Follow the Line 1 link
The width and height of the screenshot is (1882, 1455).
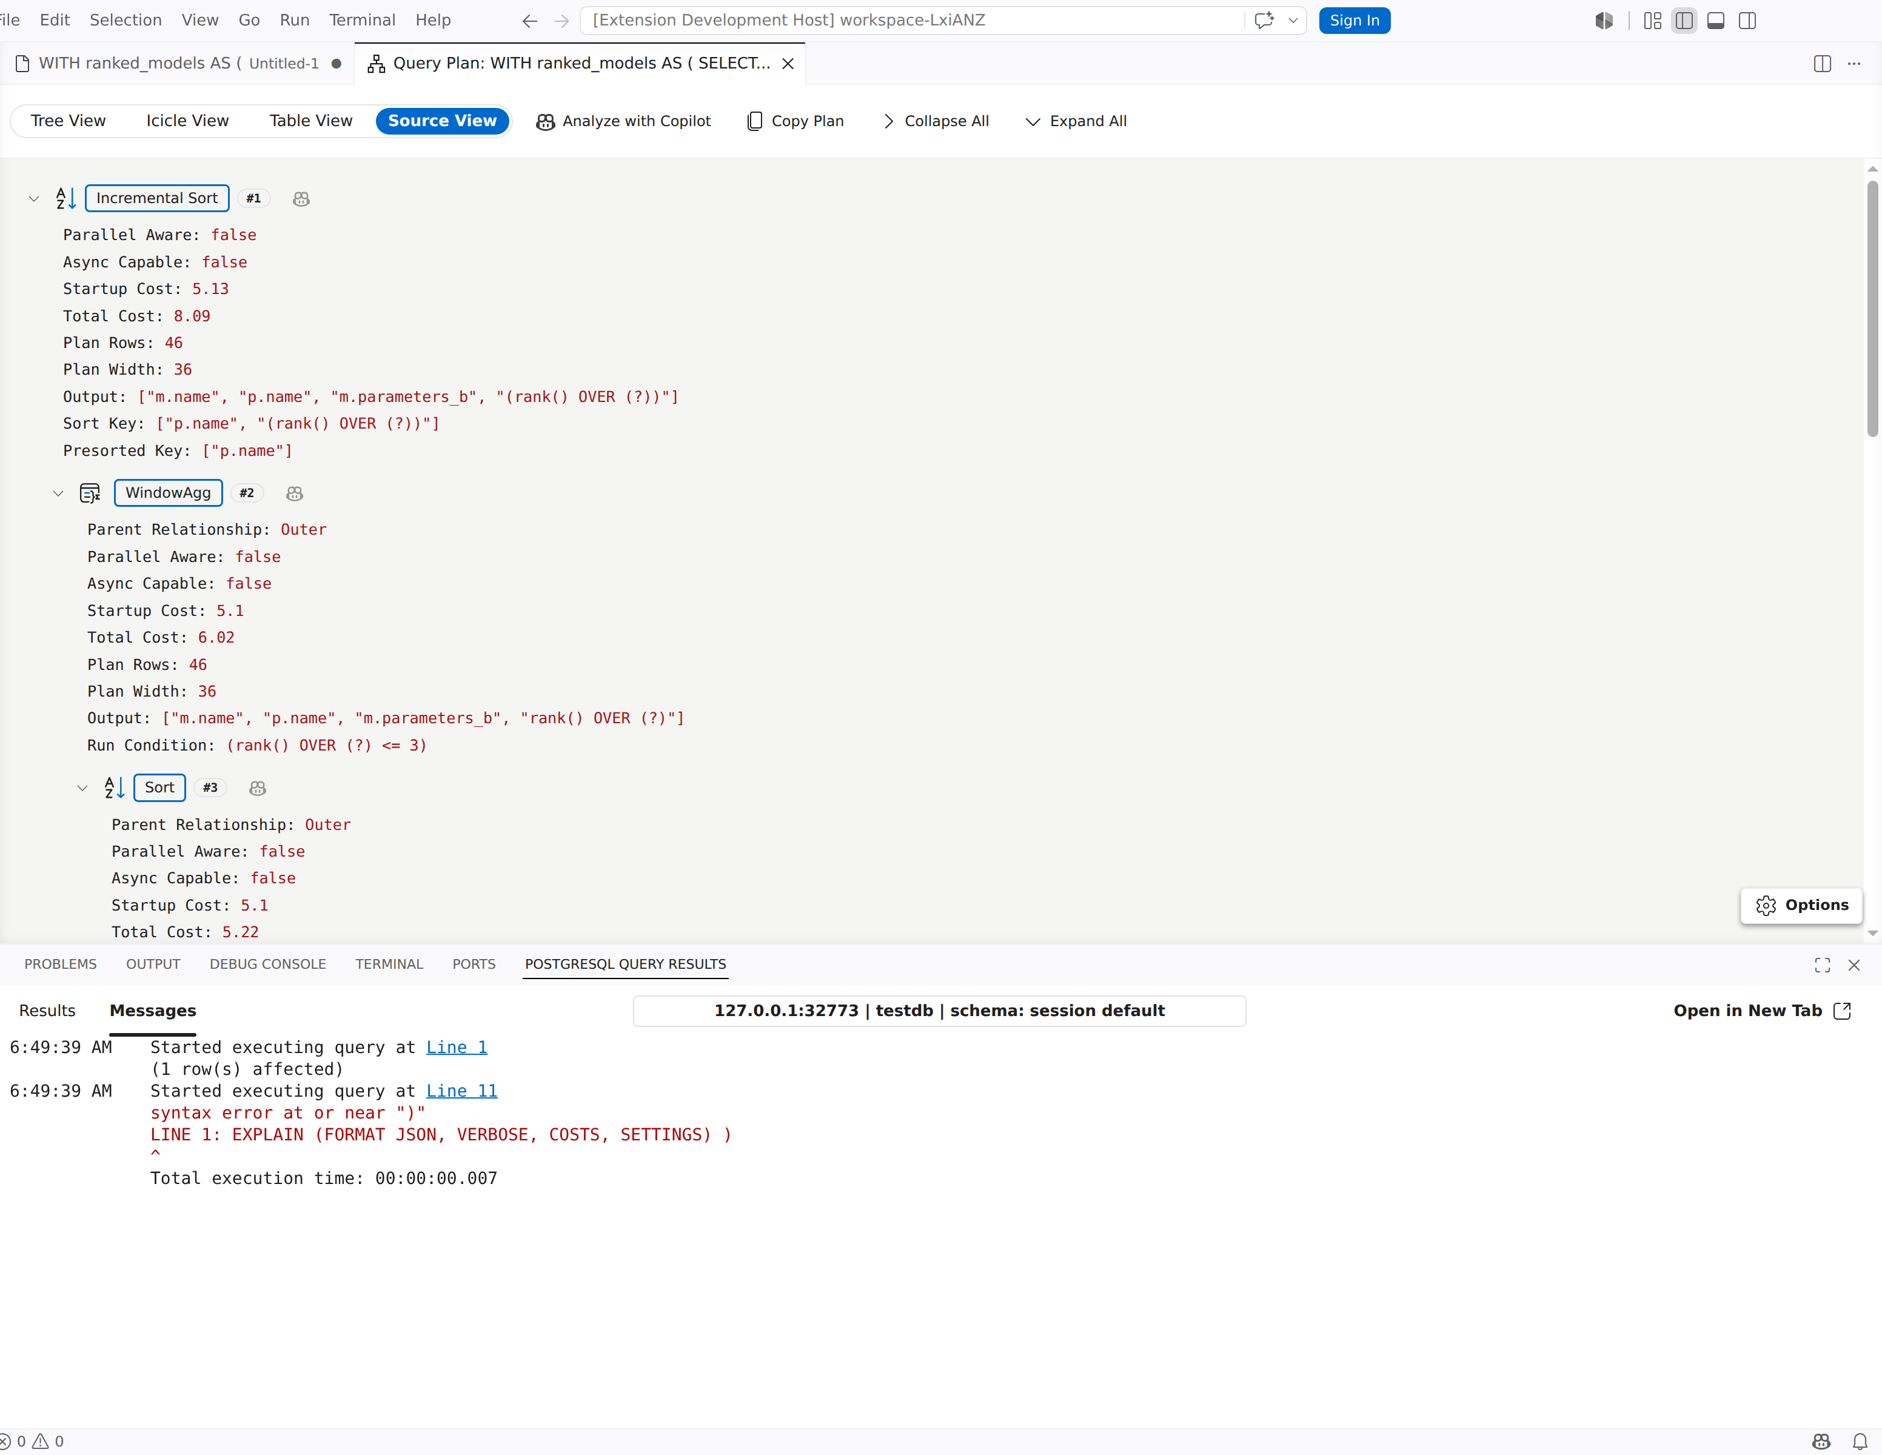pos(457,1048)
